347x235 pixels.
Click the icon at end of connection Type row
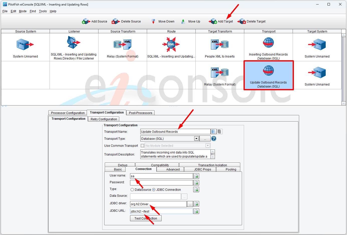[x=196, y=189]
